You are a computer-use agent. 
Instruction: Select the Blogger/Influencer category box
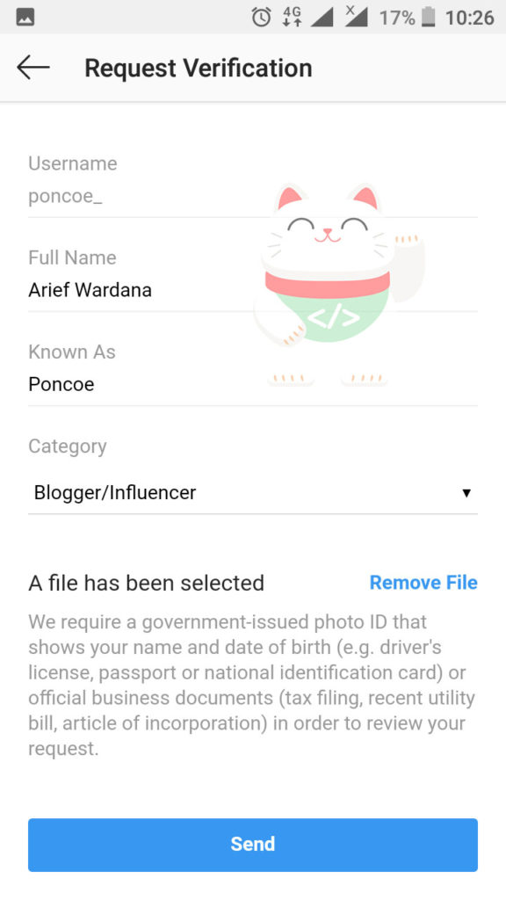[252, 492]
